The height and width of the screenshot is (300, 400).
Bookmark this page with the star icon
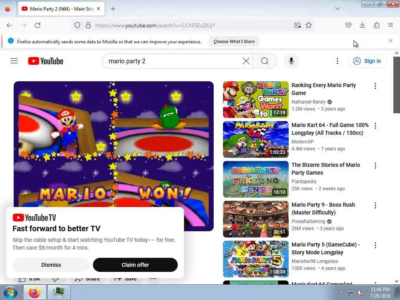309,25
